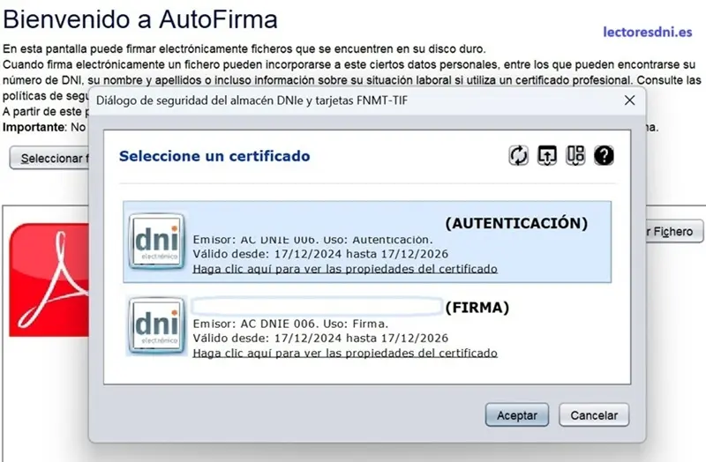Click the DNI electrónico icon of AUTENTICACIÓN certificate
Screen dimensions: 706x462
point(156,242)
